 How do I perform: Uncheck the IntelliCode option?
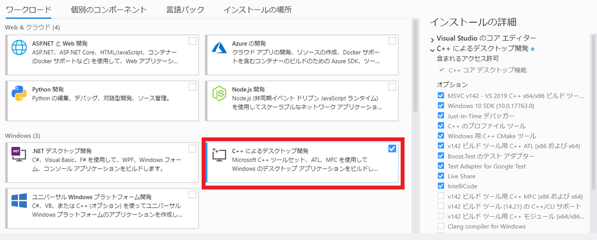point(441,186)
